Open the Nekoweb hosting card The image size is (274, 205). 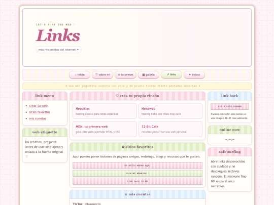(170, 111)
